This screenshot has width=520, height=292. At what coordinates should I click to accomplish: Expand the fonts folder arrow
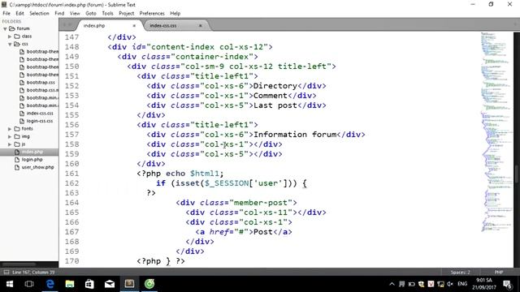tap(10, 129)
